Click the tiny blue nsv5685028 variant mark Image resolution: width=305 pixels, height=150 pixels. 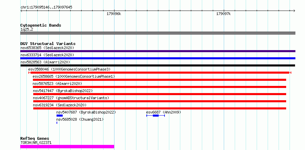57,123
